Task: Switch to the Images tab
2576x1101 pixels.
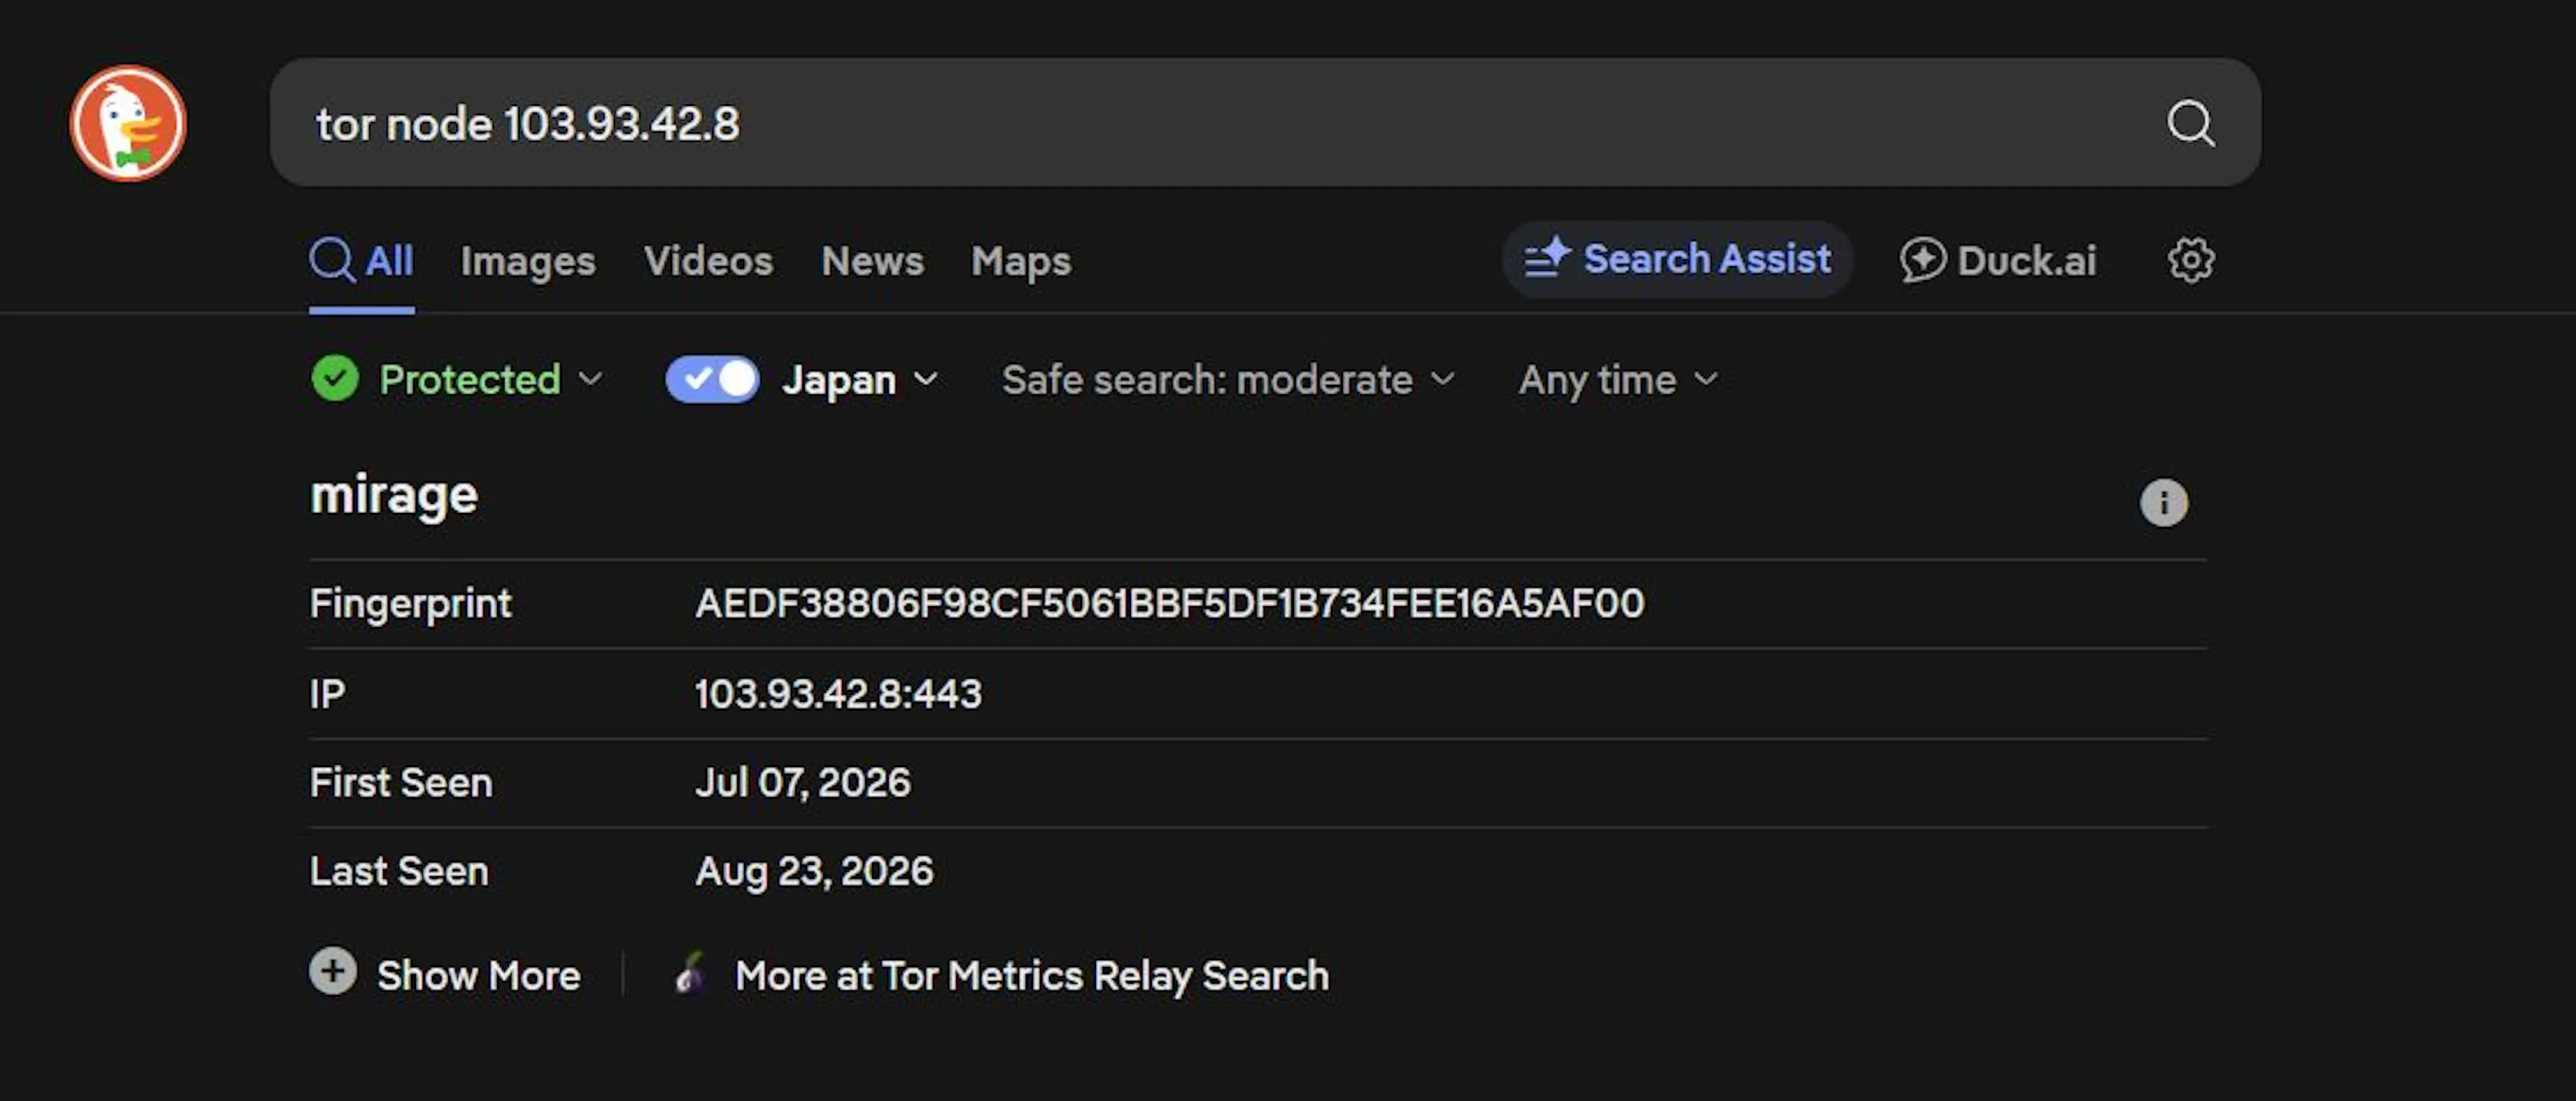Action: tap(528, 261)
